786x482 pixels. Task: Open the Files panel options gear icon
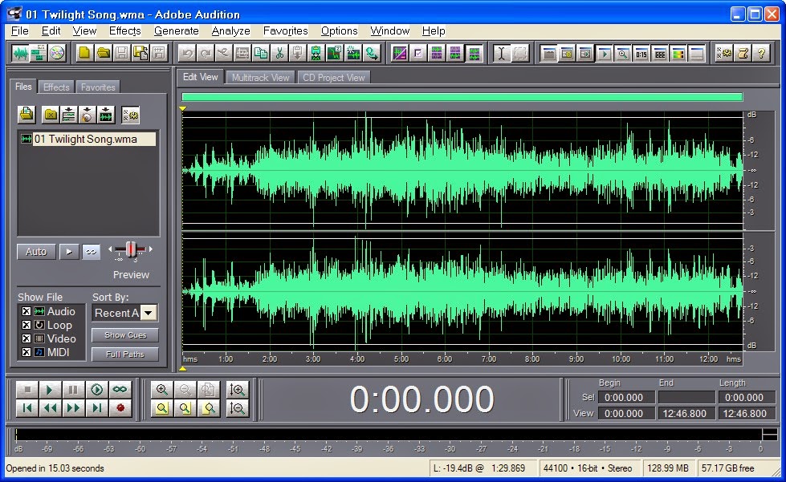130,115
